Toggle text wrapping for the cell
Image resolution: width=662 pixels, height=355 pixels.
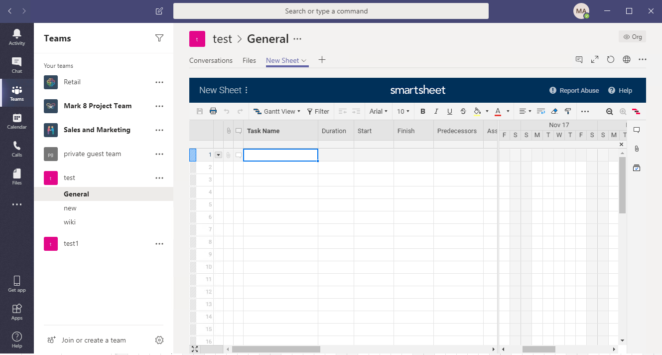pos(540,111)
